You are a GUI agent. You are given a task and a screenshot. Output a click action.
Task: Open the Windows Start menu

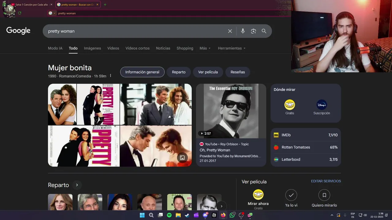(142, 215)
